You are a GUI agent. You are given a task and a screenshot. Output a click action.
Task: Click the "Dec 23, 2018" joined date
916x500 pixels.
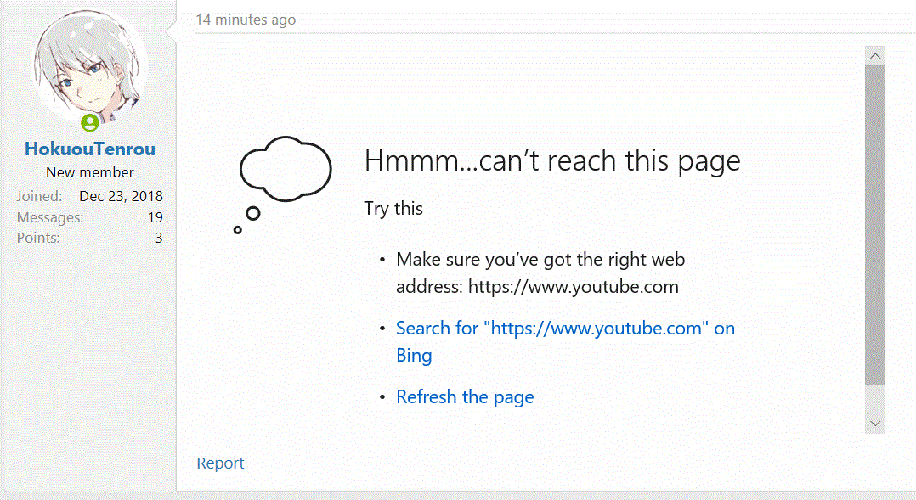[x=121, y=196]
